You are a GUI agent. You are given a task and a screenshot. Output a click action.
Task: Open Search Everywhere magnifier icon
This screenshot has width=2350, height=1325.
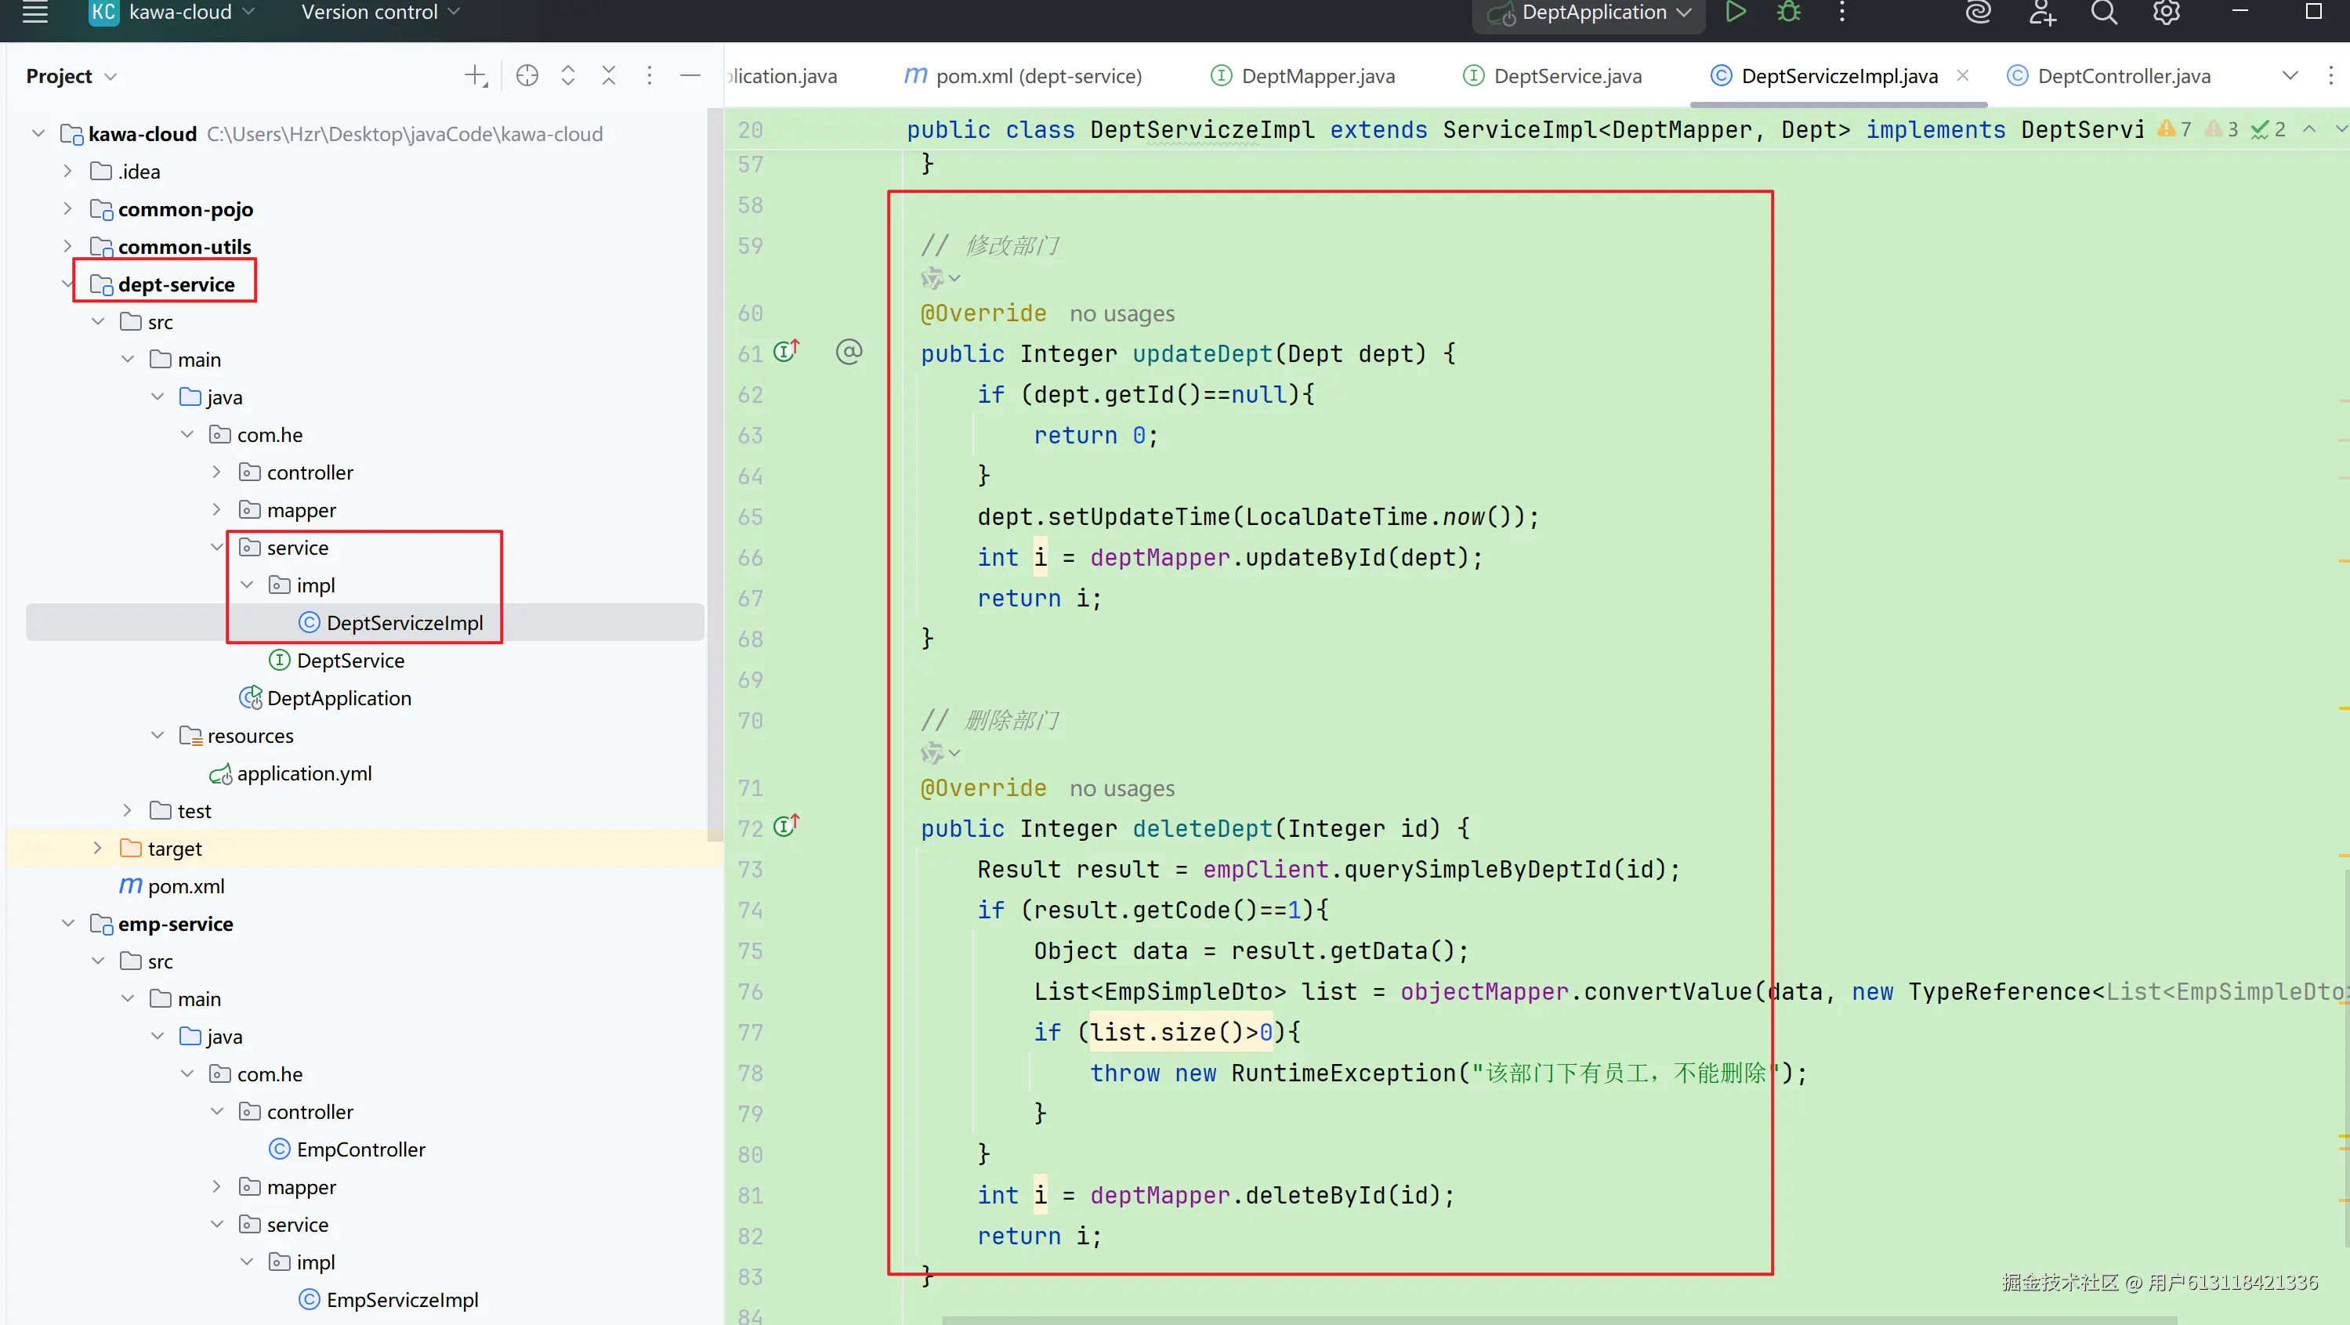[x=2104, y=12]
